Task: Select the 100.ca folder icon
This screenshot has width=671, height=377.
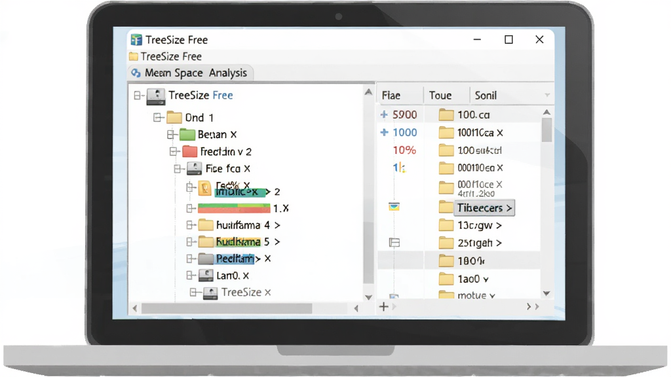Action: click(446, 115)
